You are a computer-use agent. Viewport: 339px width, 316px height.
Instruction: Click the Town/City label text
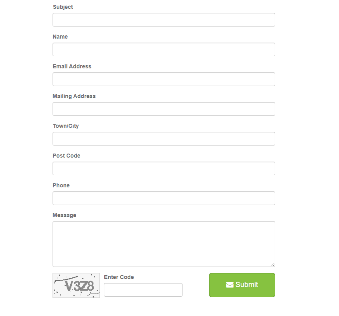click(66, 126)
